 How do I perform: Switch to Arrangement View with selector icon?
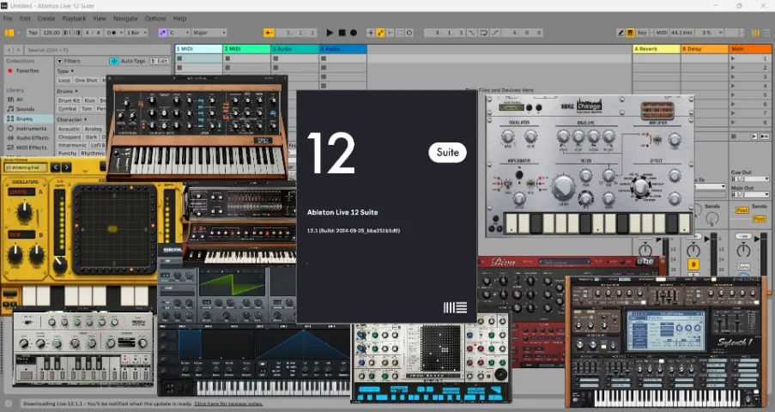pyautogui.click(x=766, y=33)
